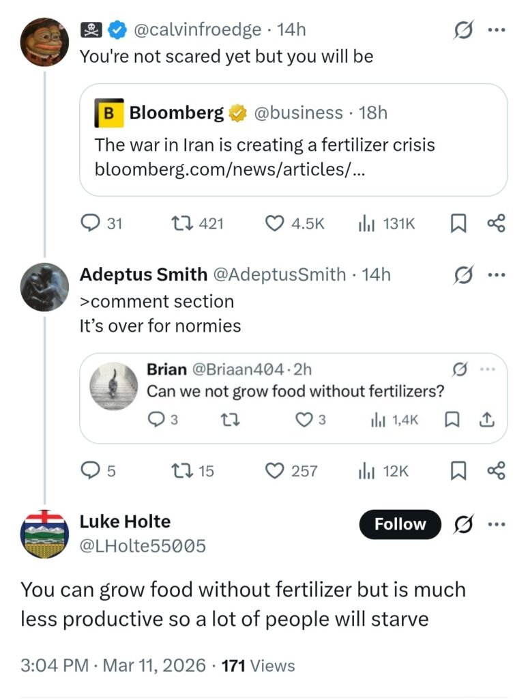Open more options on calvinfroedge's post
Image resolution: width=528 pixels, height=699 pixels.
point(497,30)
